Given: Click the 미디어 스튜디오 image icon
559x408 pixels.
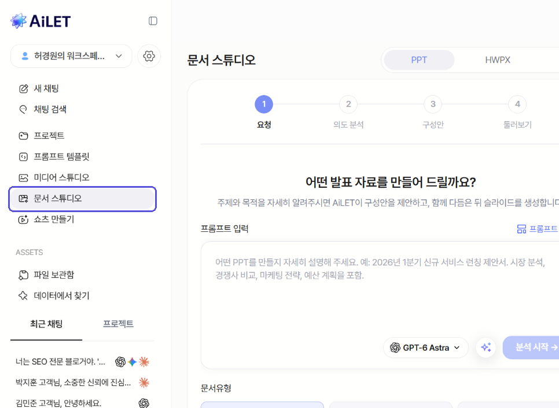Looking at the screenshot, I should (23, 178).
